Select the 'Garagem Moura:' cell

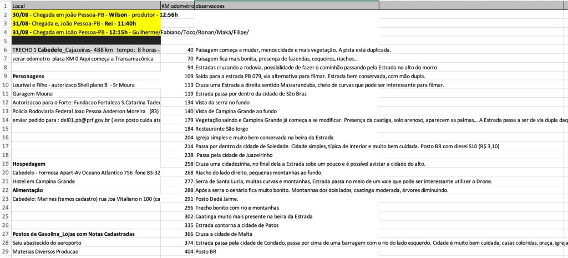pyautogui.click(x=83, y=94)
